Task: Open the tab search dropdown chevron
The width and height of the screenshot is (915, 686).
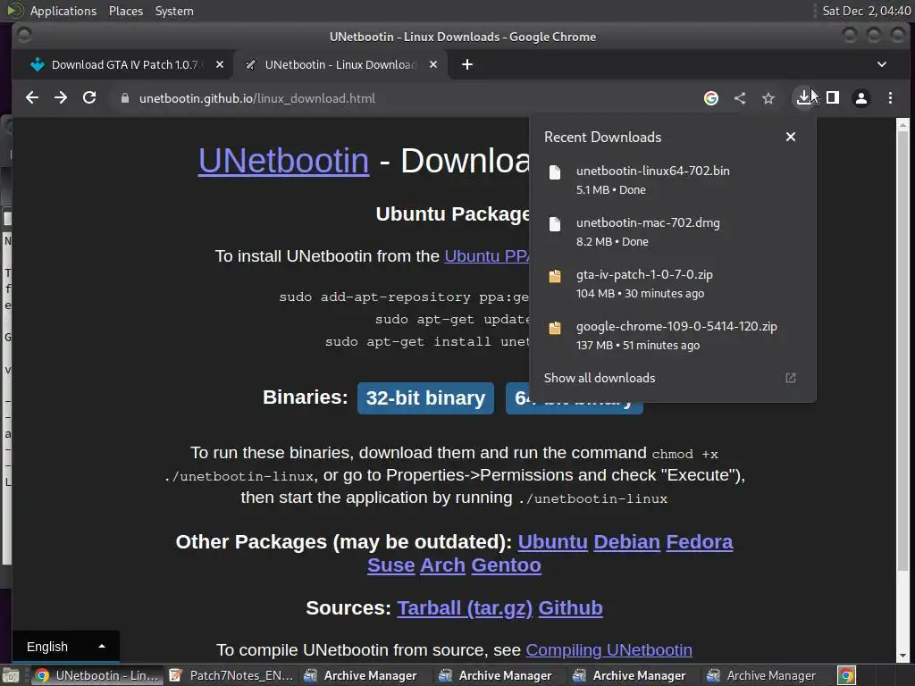Action: (882, 64)
